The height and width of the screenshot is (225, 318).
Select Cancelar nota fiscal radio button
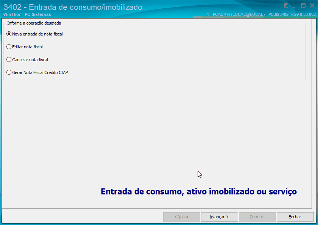click(27, 60)
